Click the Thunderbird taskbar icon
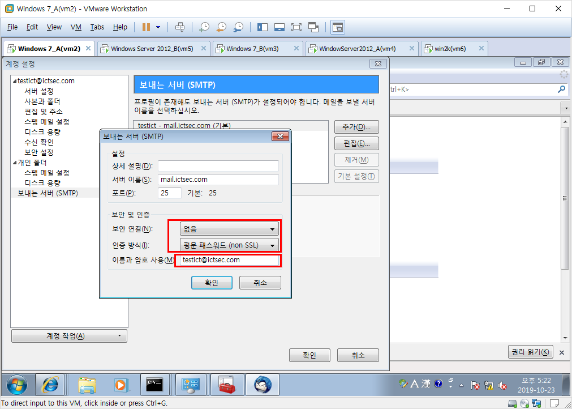The height and width of the screenshot is (409, 572). pos(263,385)
